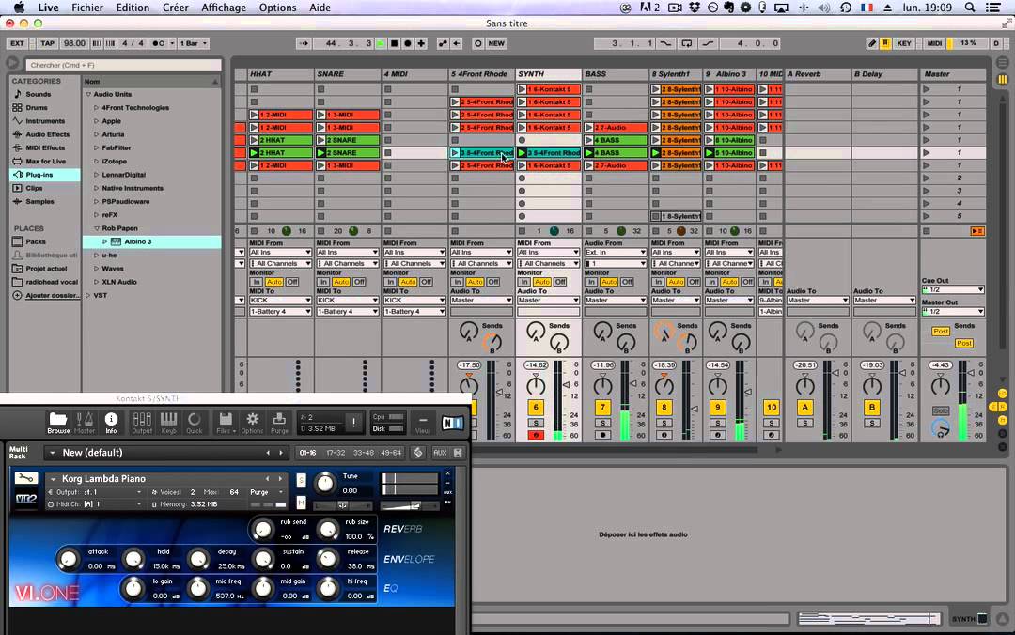Click the NEW button in transport
The image size is (1015, 635).
pyautogui.click(x=496, y=43)
